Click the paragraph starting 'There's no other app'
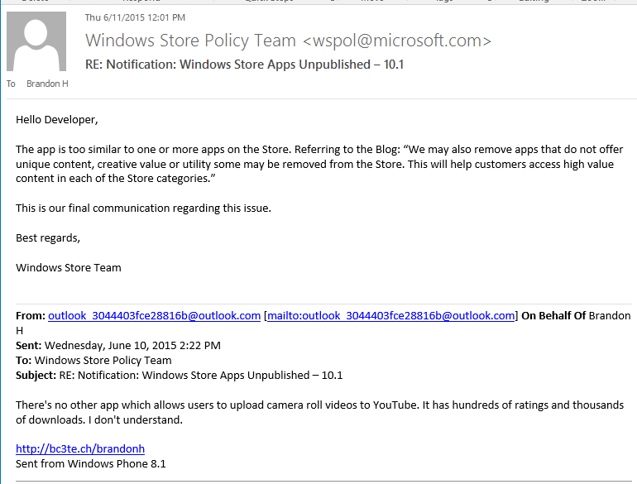The height and width of the screenshot is (484, 637). (319, 413)
